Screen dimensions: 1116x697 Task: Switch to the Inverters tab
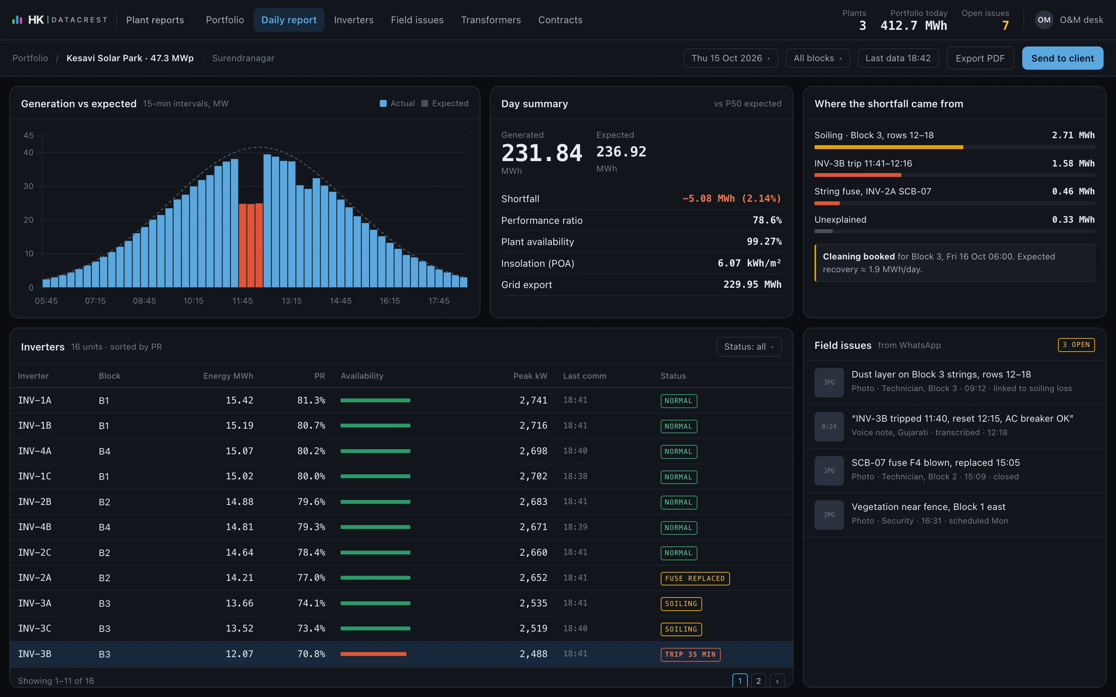[x=354, y=20]
